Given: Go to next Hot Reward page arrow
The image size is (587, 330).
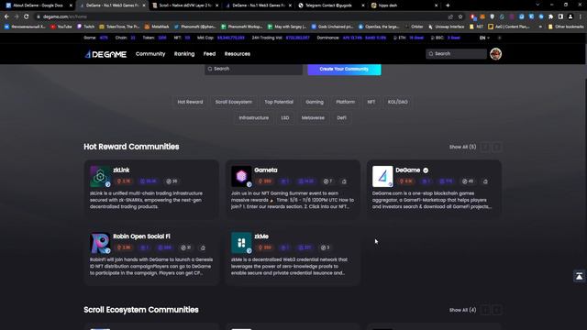Looking at the screenshot, I should click(x=497, y=147).
